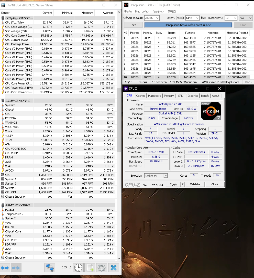Click lightning icon beside DDR VTT row

click(3, 227)
